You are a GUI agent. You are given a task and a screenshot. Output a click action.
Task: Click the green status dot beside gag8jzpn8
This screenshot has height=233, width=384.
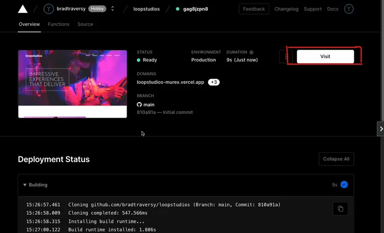point(177,9)
